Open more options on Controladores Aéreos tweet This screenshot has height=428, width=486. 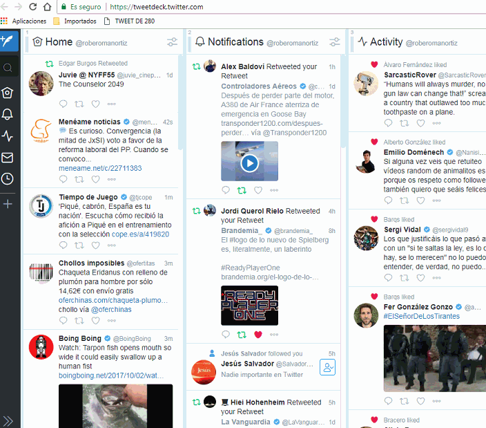(274, 190)
